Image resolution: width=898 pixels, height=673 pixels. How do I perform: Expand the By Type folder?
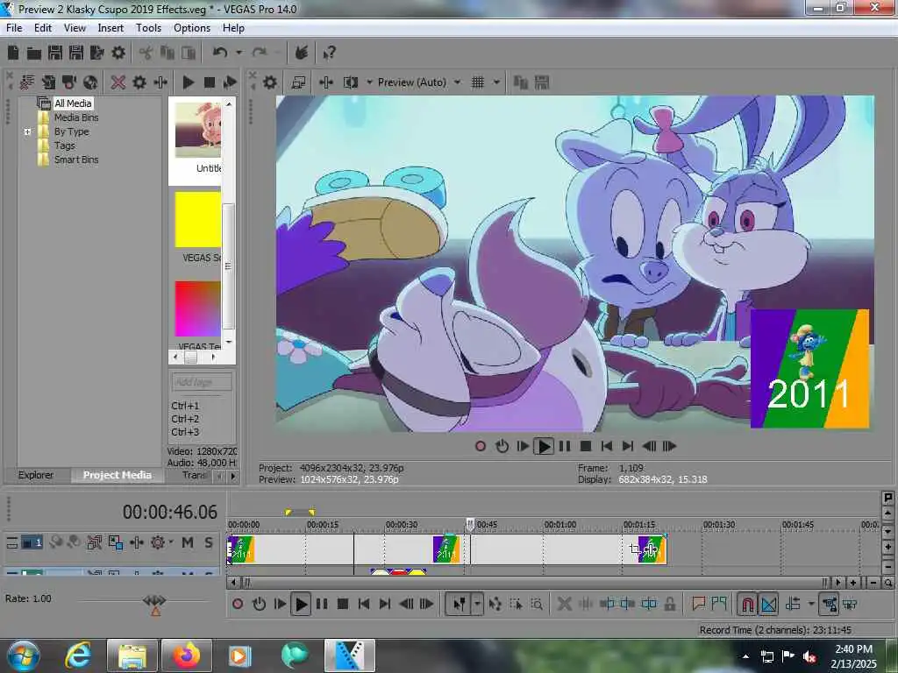click(27, 131)
